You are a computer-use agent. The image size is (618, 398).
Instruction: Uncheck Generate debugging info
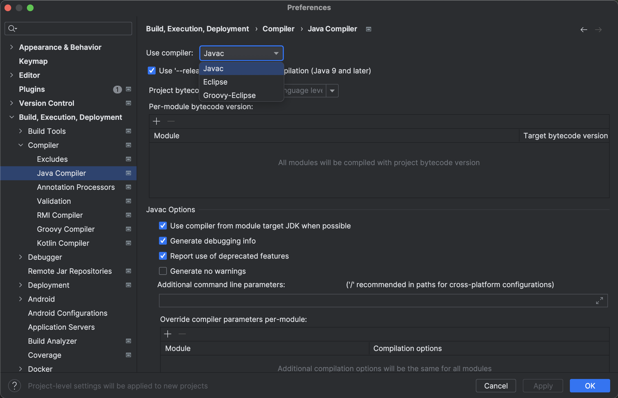tap(163, 241)
